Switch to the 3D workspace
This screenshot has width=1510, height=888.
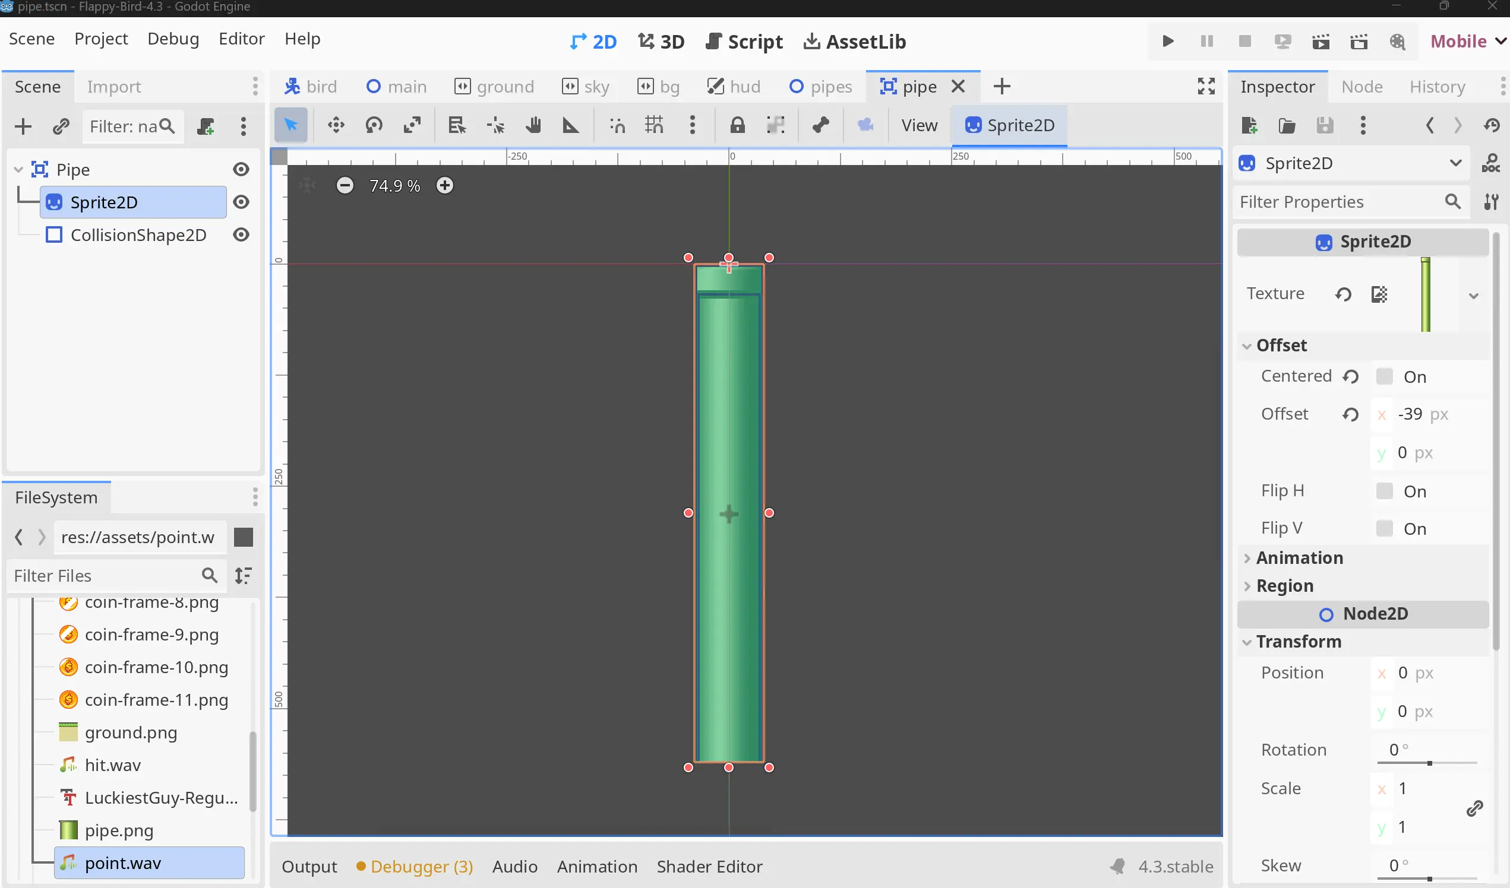click(661, 42)
